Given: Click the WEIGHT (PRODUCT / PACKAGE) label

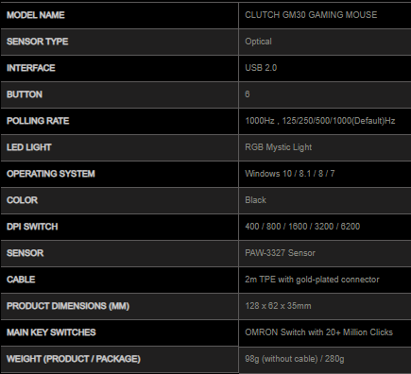Looking at the screenshot, I should coord(74,359).
